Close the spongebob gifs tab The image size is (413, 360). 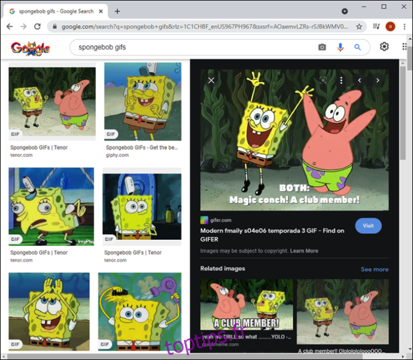pos(101,11)
